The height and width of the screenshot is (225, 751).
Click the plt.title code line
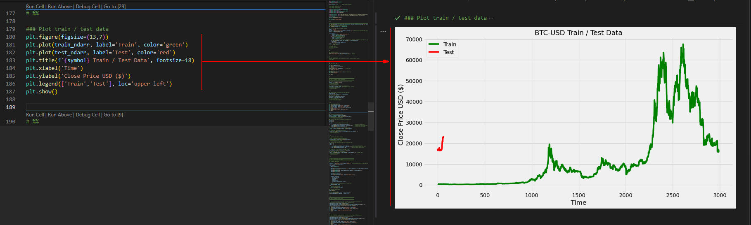(110, 60)
